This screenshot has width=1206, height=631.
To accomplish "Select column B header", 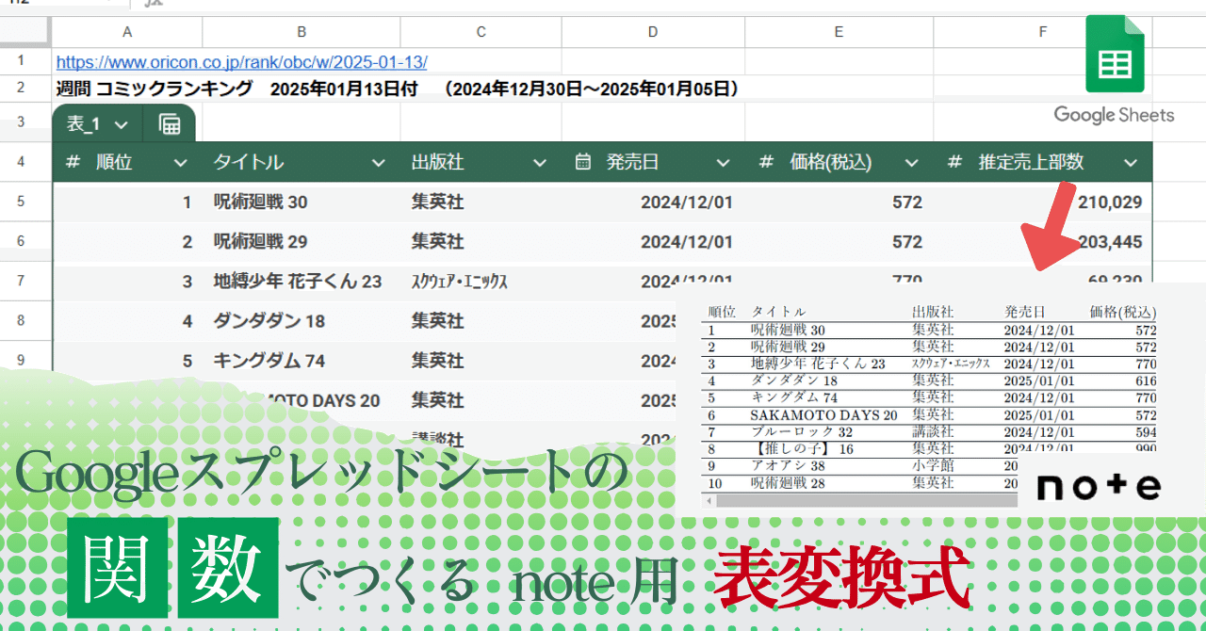I will coord(301,32).
